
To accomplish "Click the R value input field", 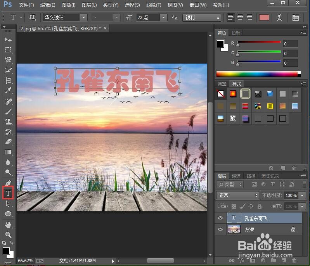I will pyautogui.click(x=291, y=44).
